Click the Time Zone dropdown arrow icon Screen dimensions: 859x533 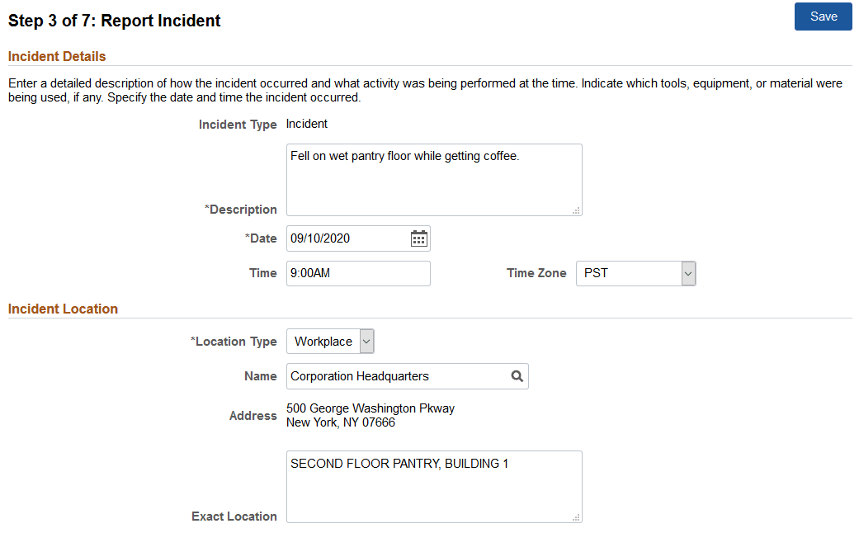click(690, 273)
